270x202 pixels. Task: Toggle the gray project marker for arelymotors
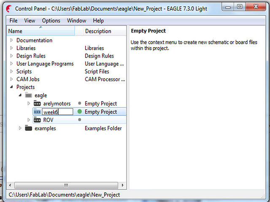click(x=80, y=103)
